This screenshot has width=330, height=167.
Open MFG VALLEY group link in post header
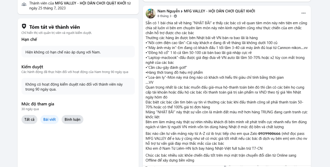point(219,11)
